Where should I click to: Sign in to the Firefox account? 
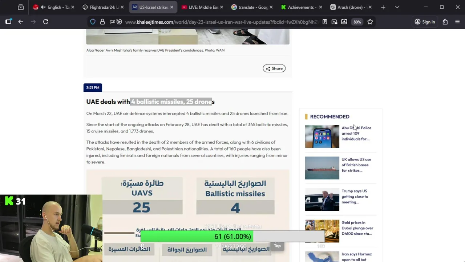click(425, 22)
